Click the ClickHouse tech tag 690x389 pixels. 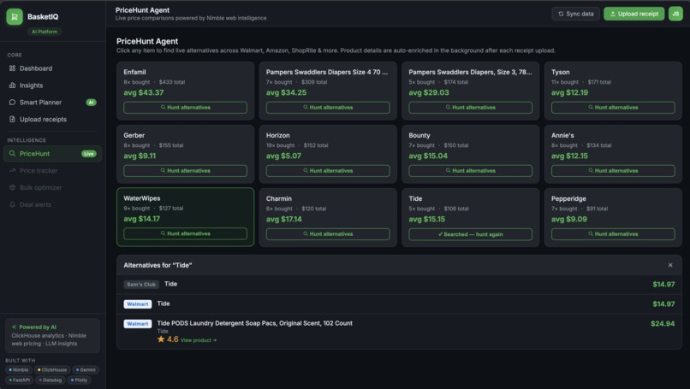tap(52, 369)
